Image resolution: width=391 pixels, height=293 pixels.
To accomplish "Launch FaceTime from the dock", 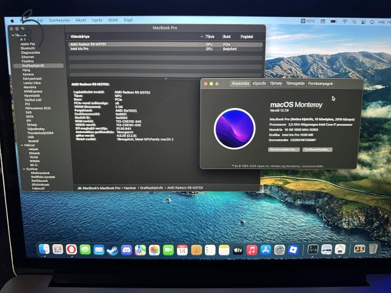I will 169,250.
